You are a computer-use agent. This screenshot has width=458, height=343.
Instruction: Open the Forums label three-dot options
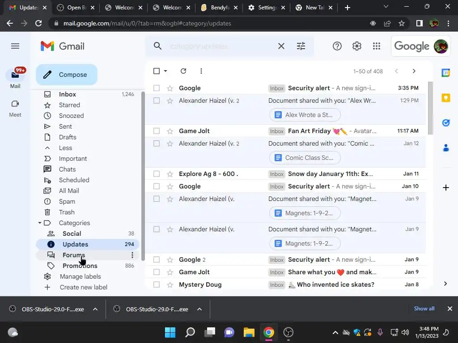coord(132,255)
